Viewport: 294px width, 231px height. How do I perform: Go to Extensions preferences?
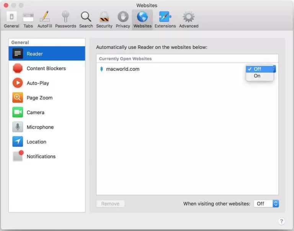[165, 20]
